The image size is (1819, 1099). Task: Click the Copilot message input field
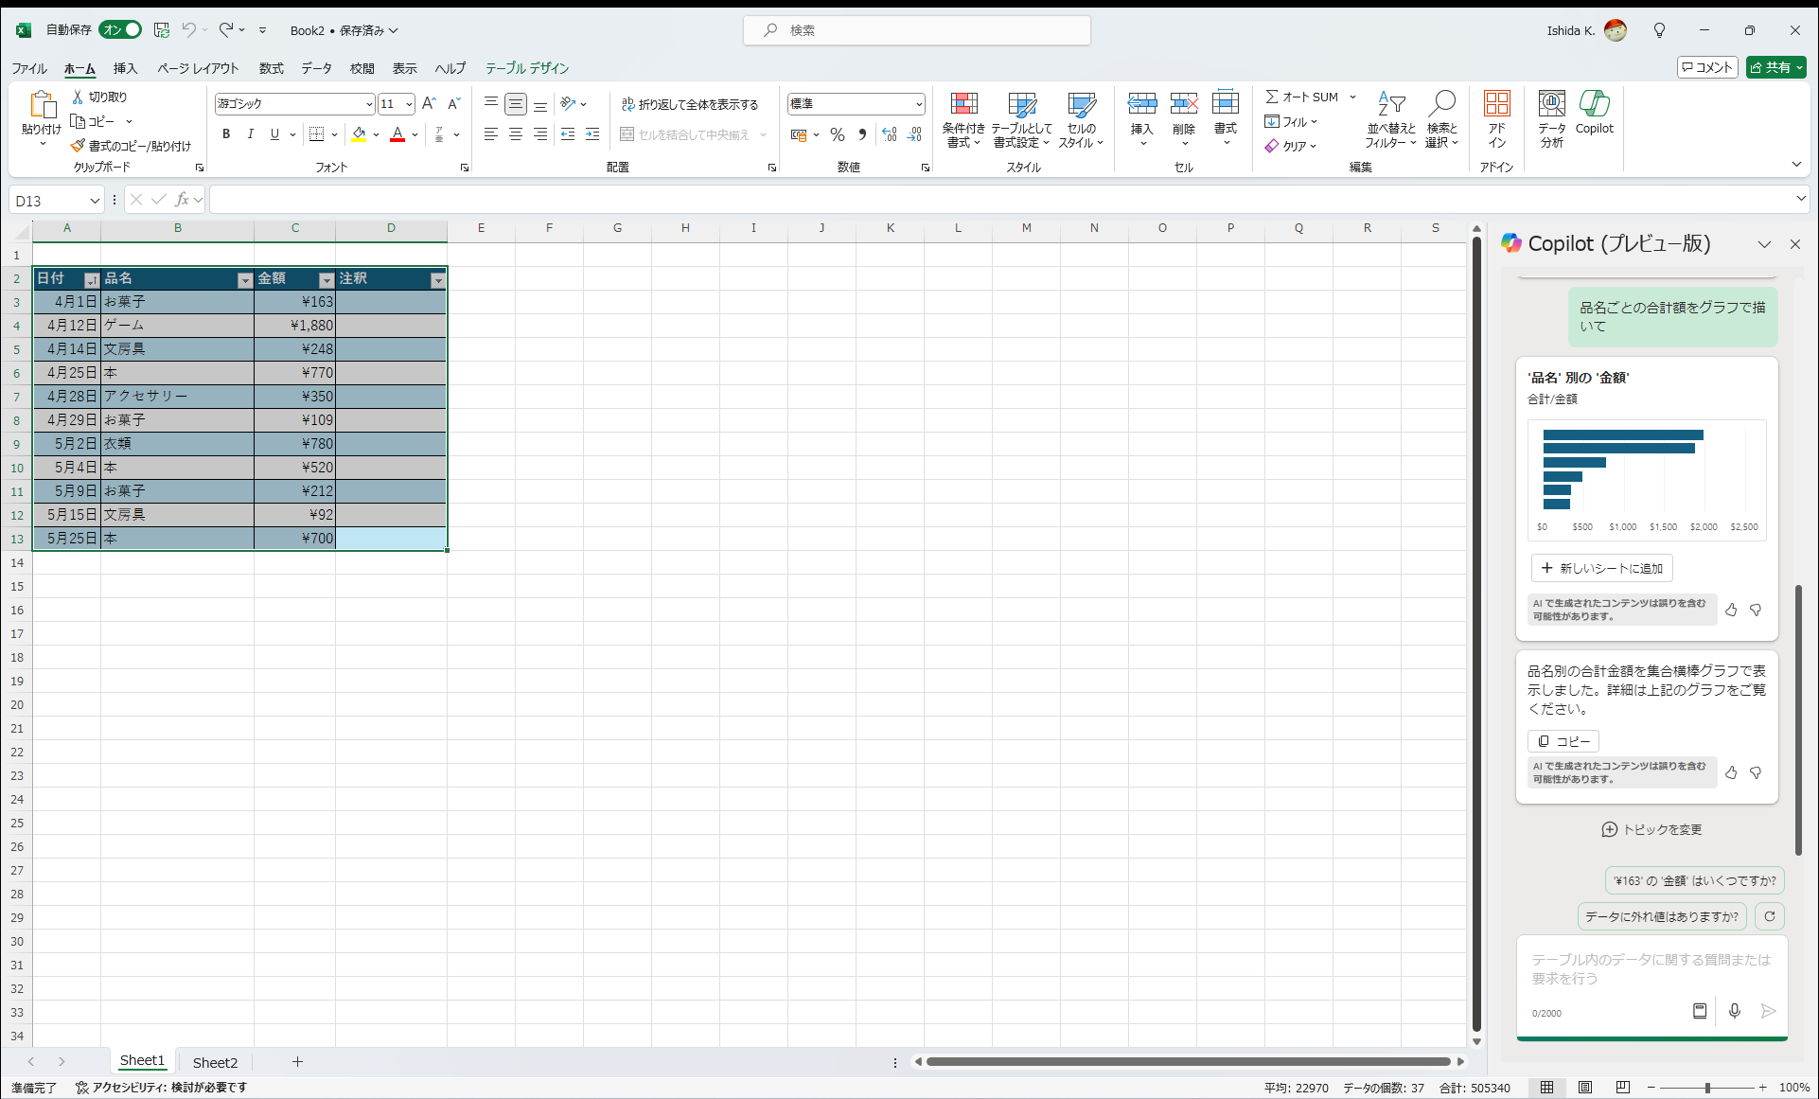pyautogui.click(x=1651, y=969)
